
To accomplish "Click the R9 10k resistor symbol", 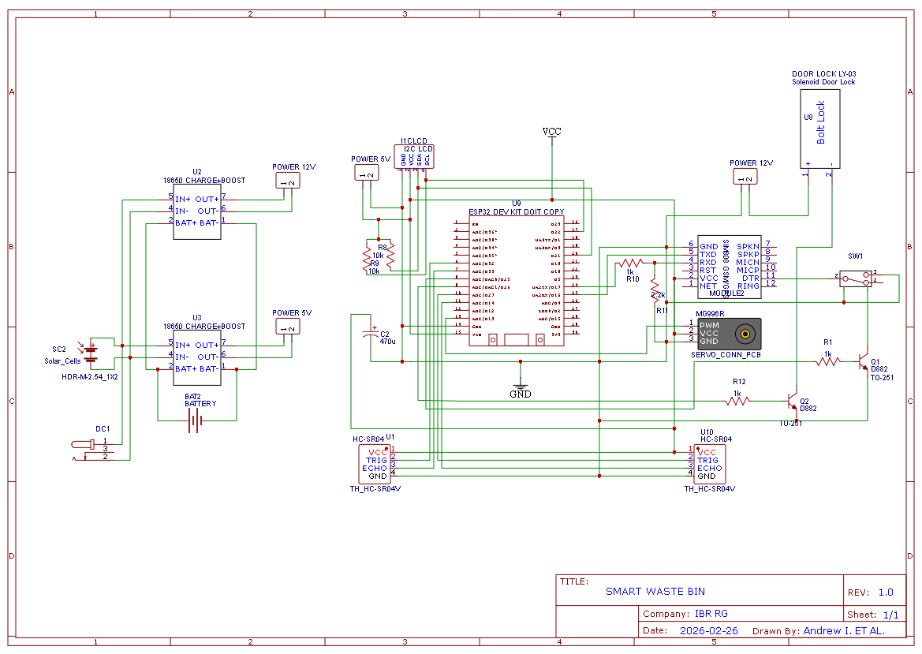I will click(x=367, y=257).
